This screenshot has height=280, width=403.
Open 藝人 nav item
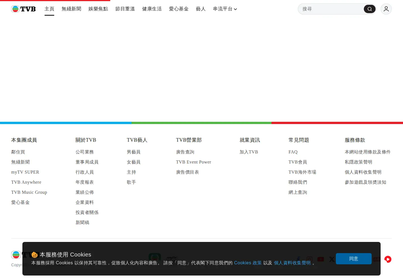[x=201, y=9]
